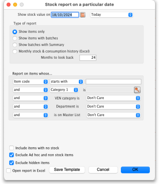Click the Save Template button

[x=67, y=170]
